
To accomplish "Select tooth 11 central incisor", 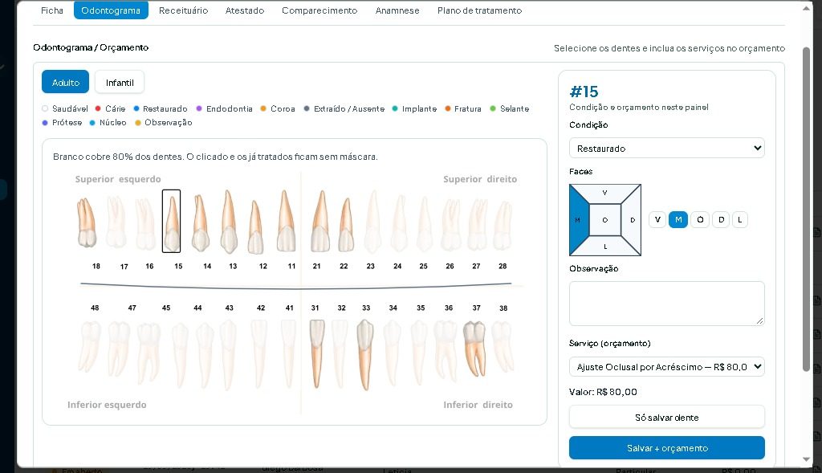I will tap(286, 221).
